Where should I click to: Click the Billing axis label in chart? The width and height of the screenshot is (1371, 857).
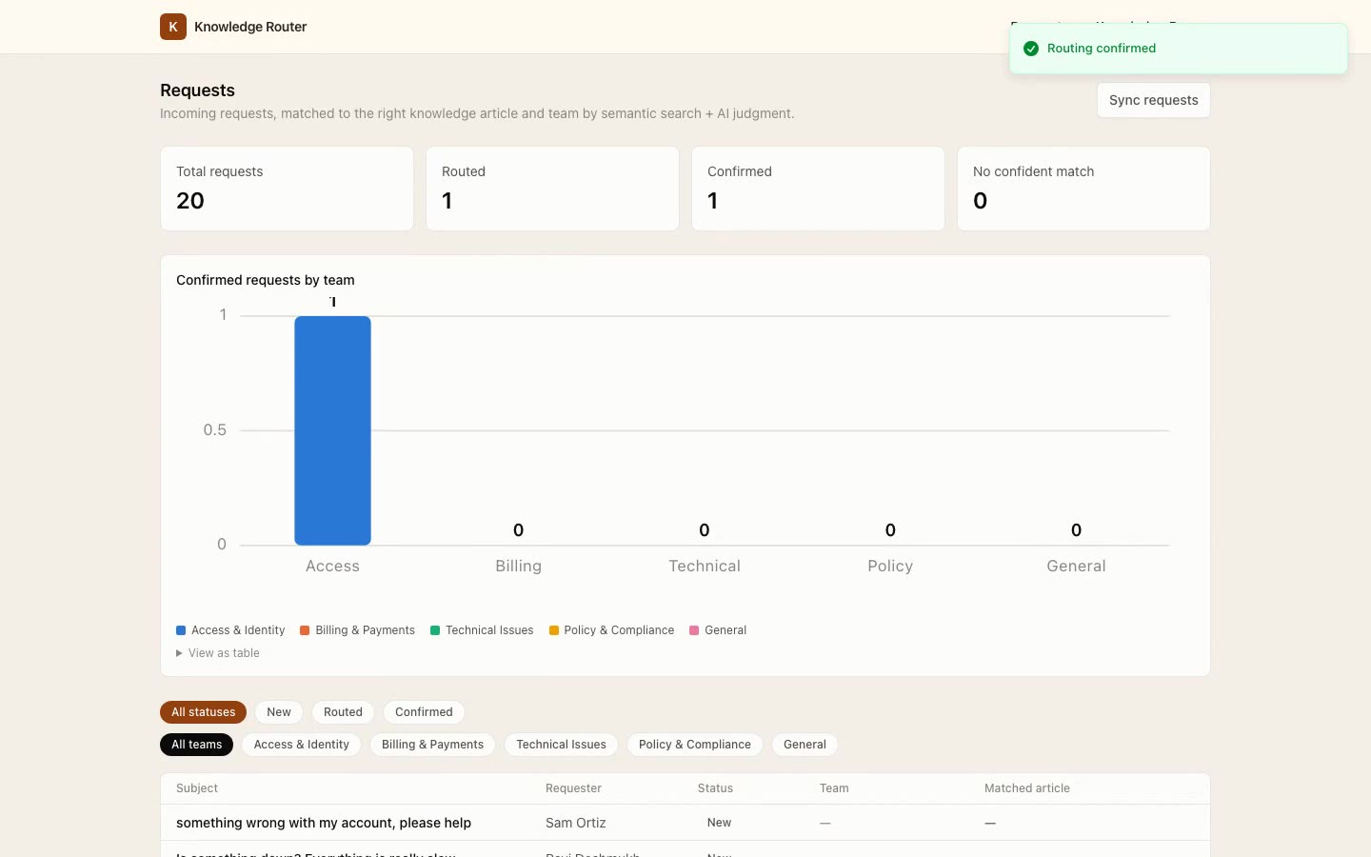point(518,566)
